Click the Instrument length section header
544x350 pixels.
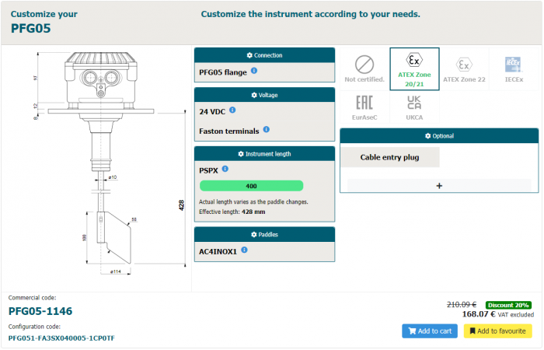264,154
